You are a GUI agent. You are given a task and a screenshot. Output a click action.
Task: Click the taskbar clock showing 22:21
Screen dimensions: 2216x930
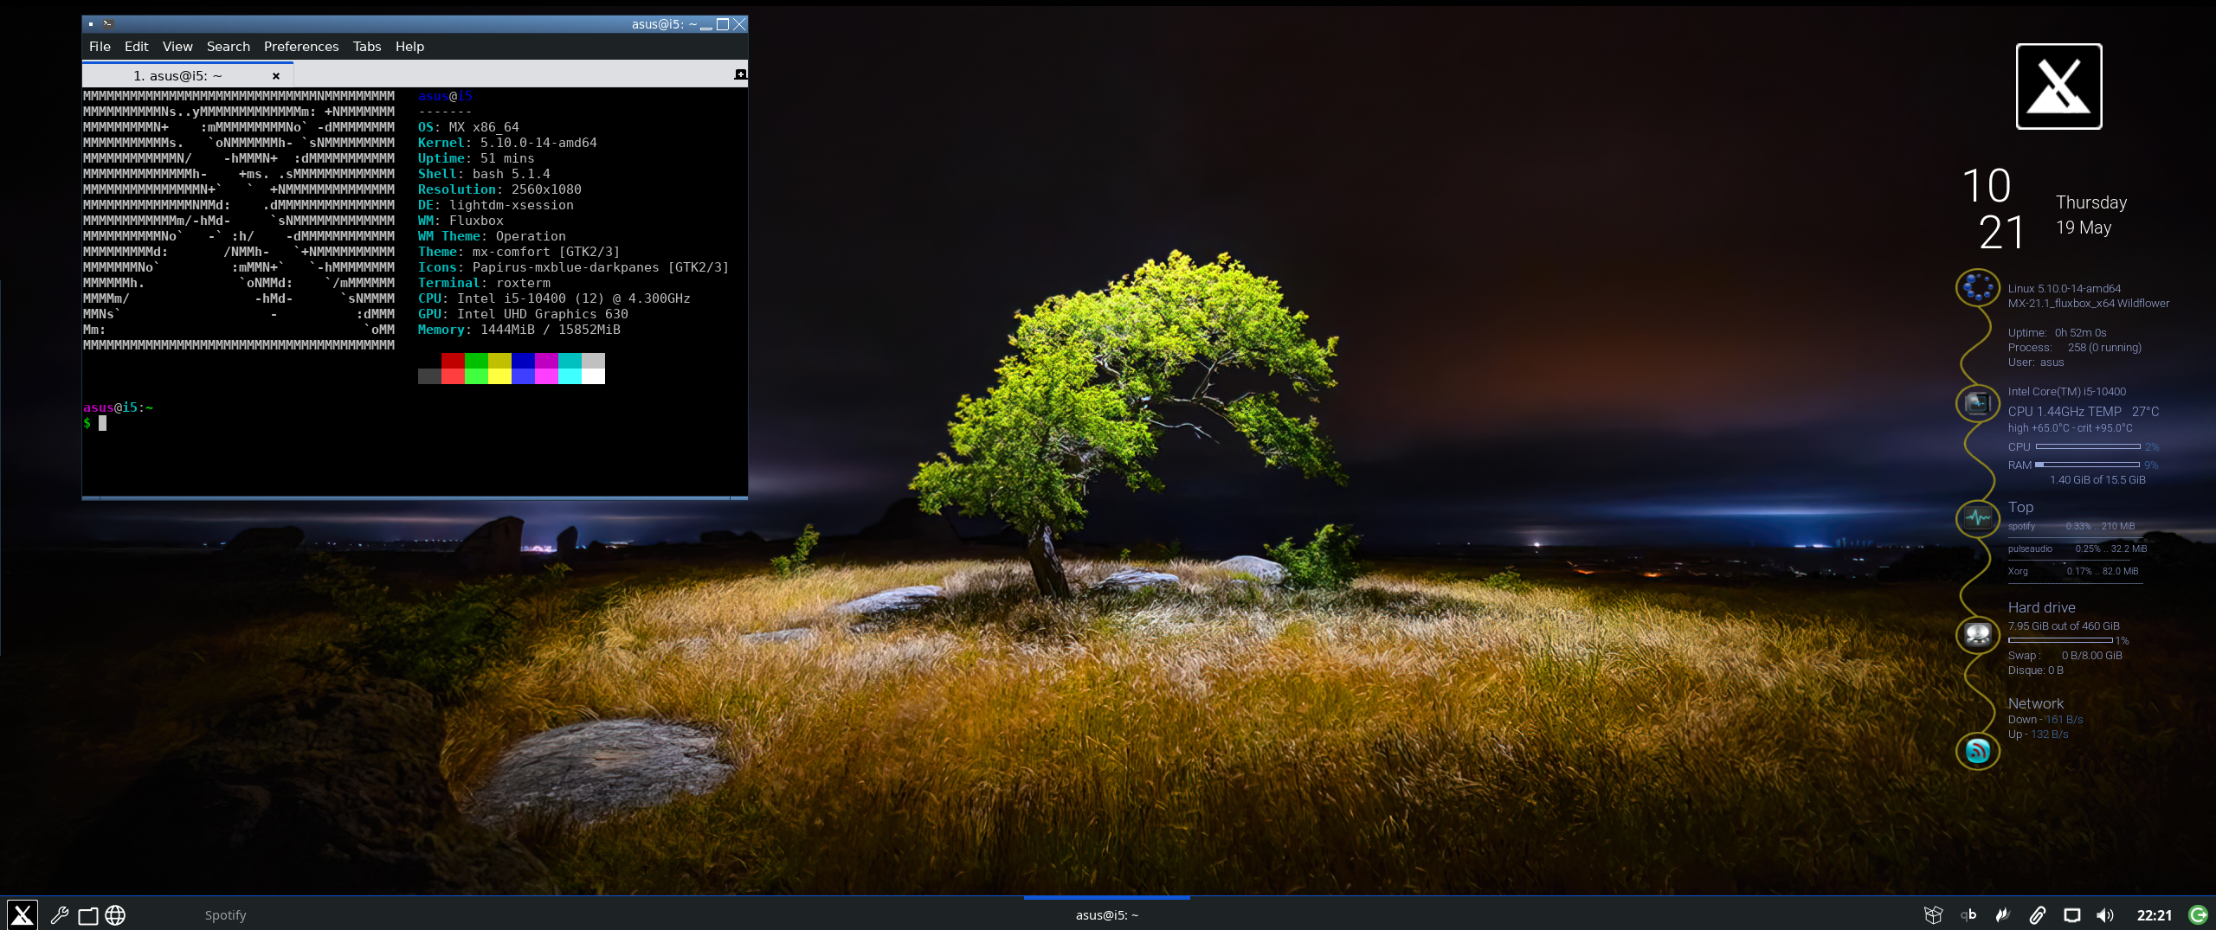[x=2154, y=915]
